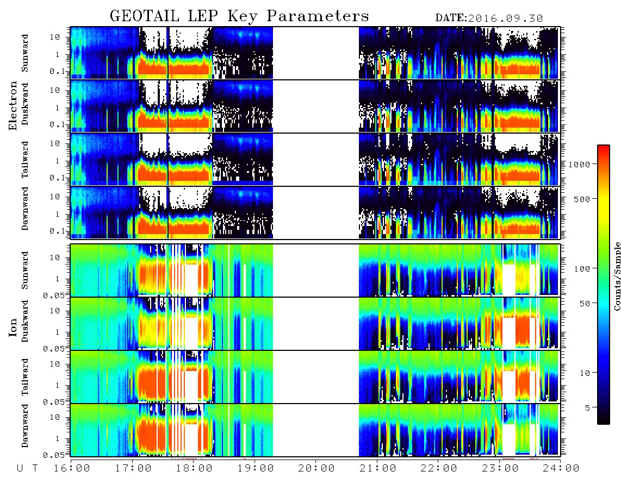Click the "16:00" time tick label
This screenshot has width=621, height=478.
pos(72,469)
